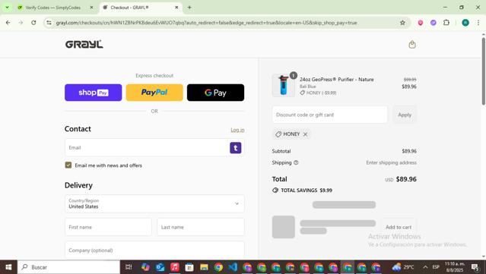
Task: Click the GRAYL logo
Action: (84, 45)
